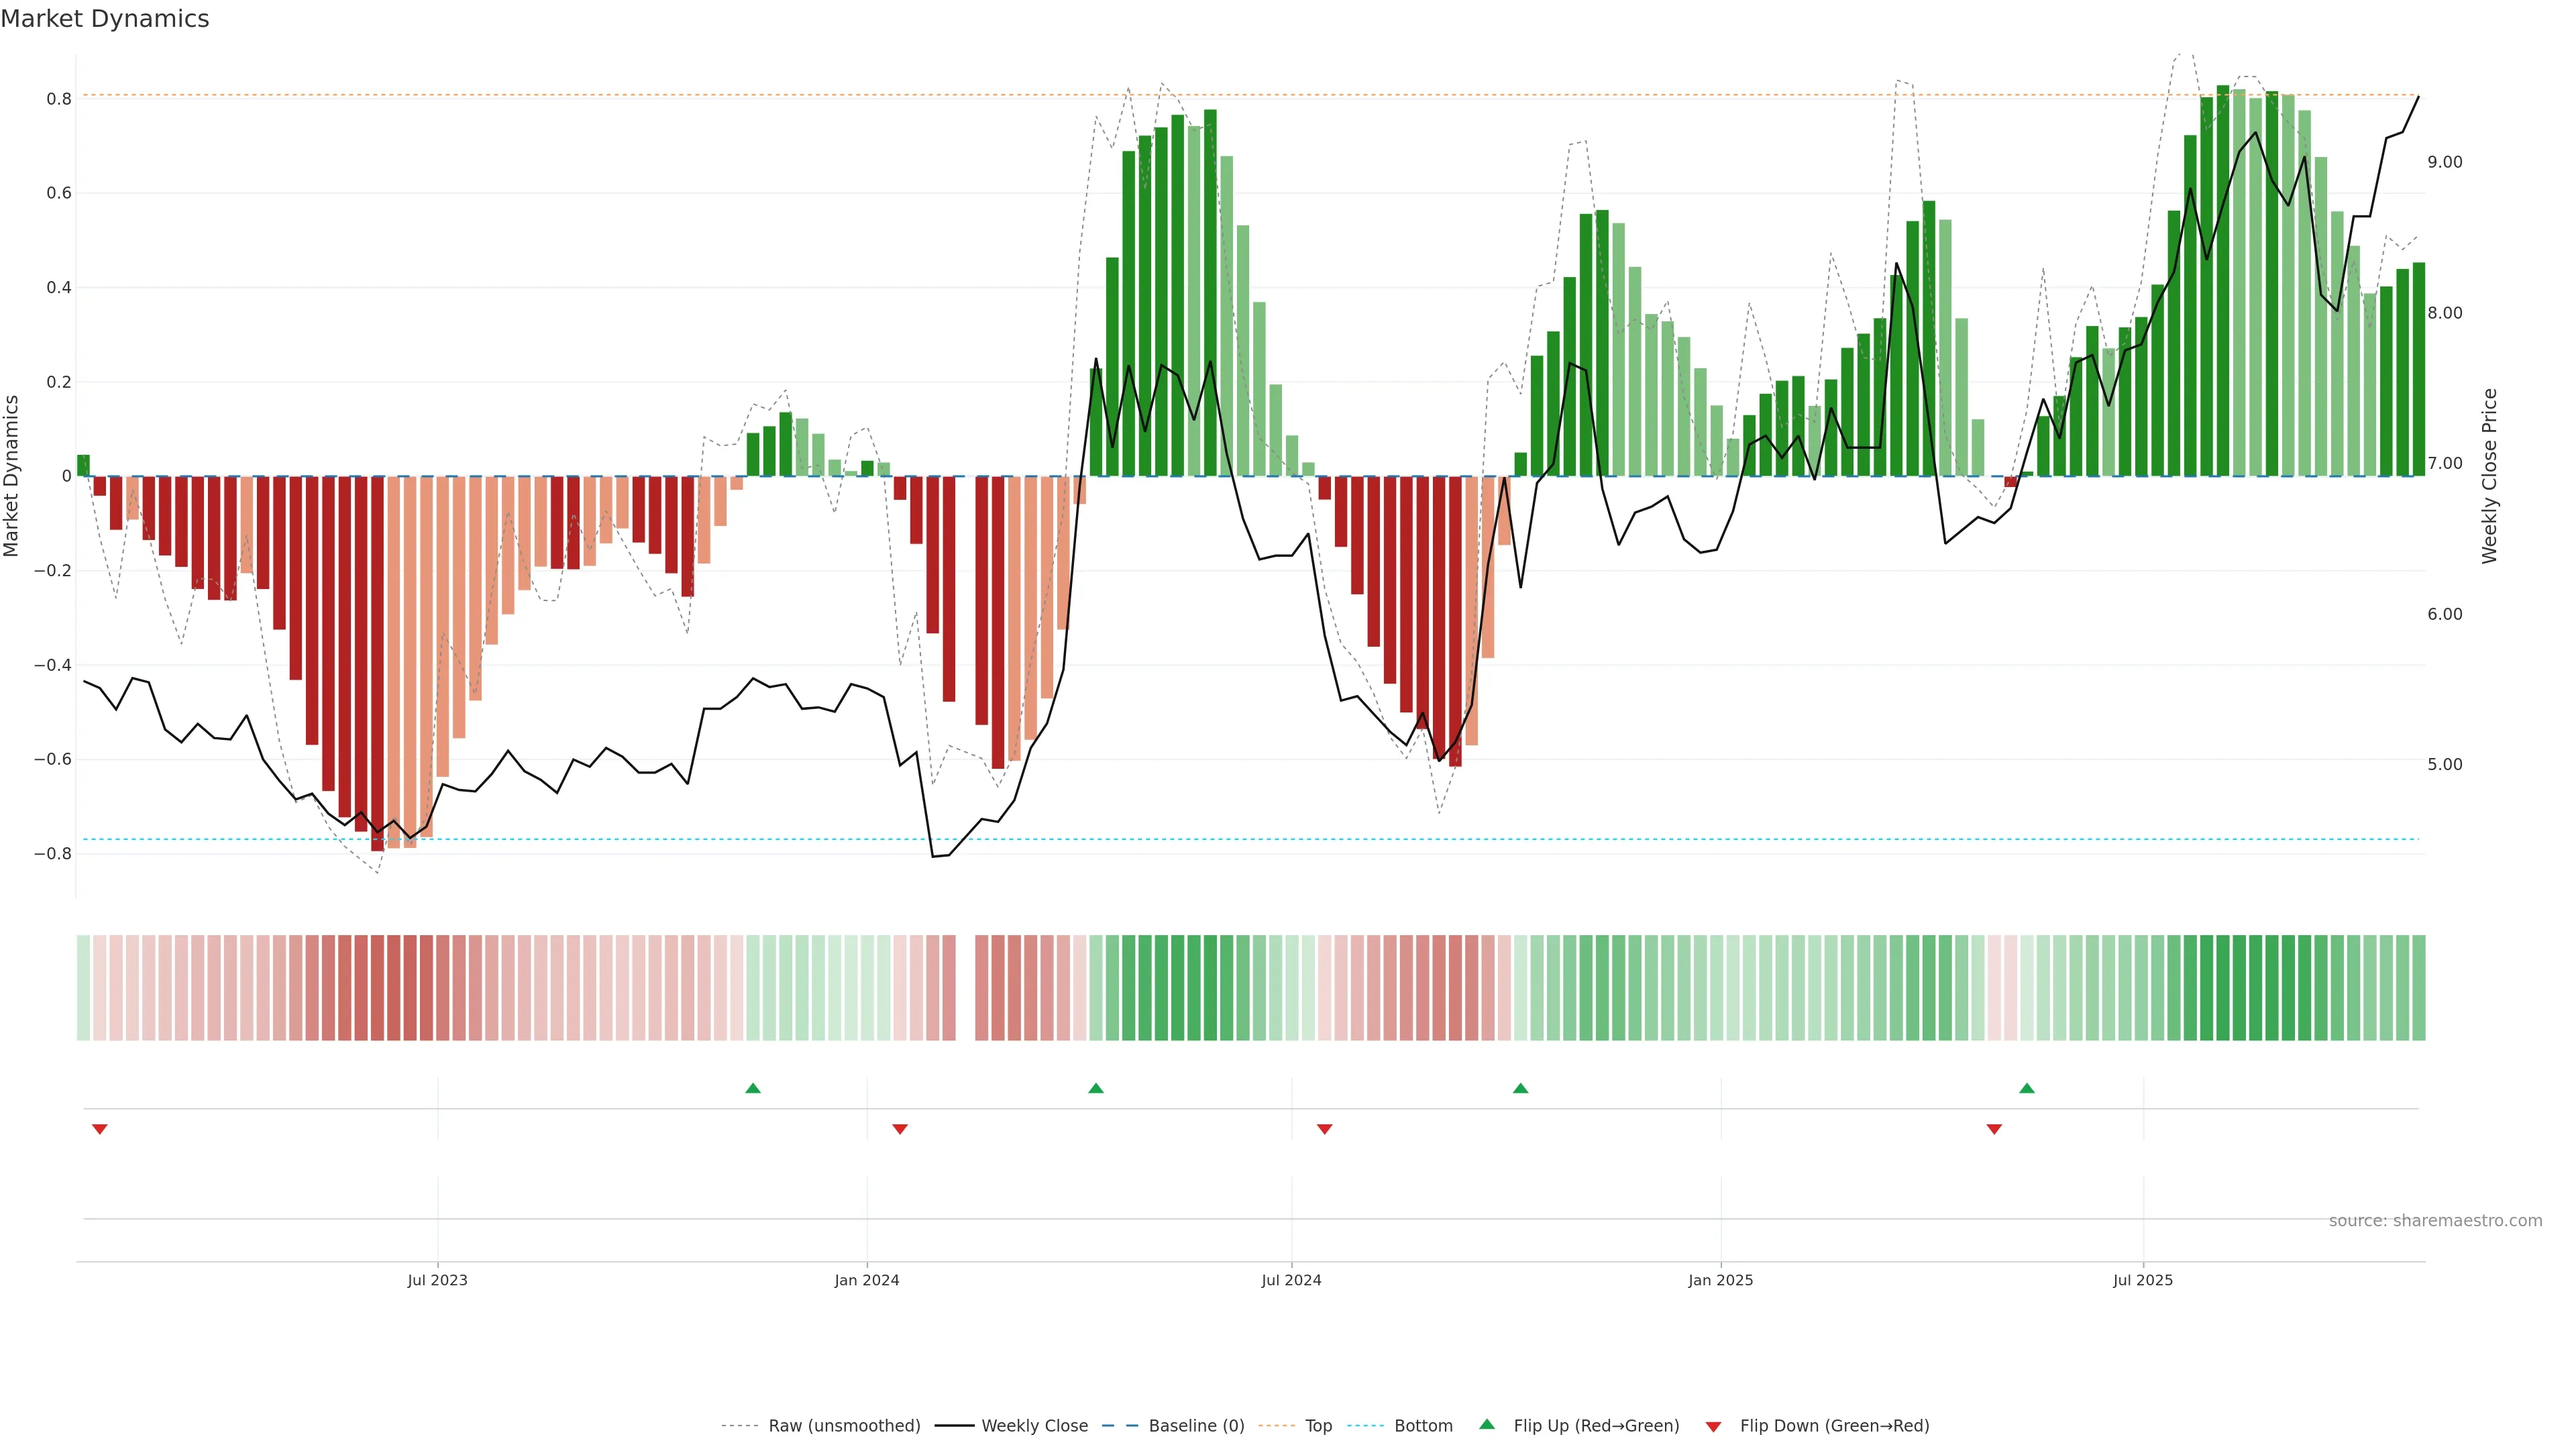Click the dashed grey Raw legend line icon
This screenshot has height=1449, width=2576.
click(740, 1426)
